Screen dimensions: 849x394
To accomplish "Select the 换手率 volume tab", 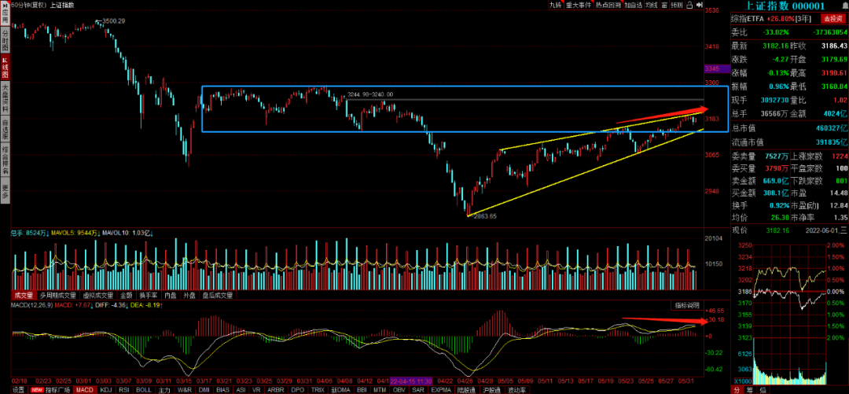I will coord(148,296).
